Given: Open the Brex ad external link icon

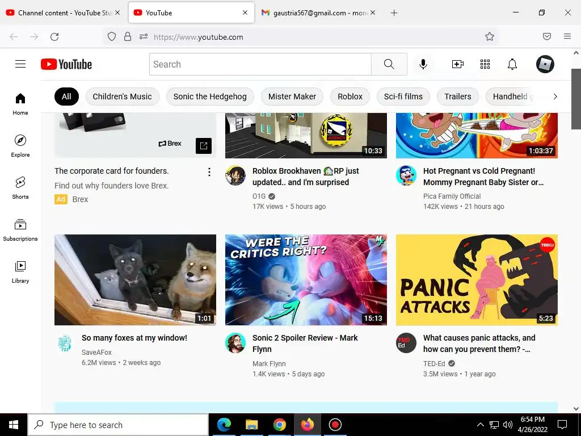Looking at the screenshot, I should click(204, 146).
